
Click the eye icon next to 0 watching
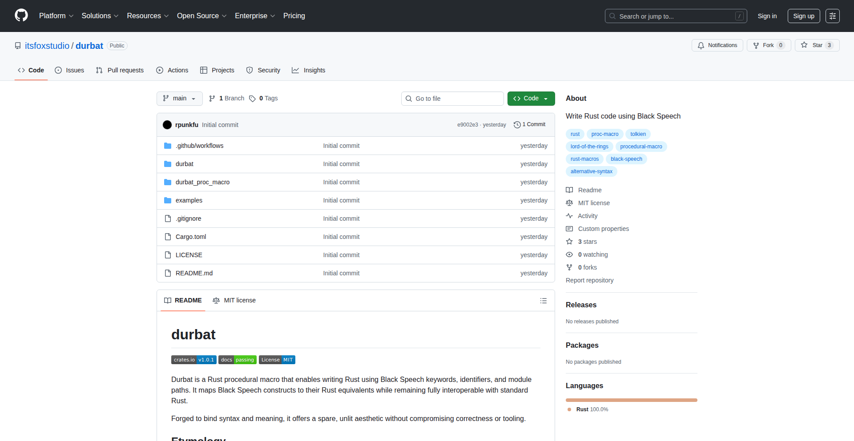click(x=569, y=254)
